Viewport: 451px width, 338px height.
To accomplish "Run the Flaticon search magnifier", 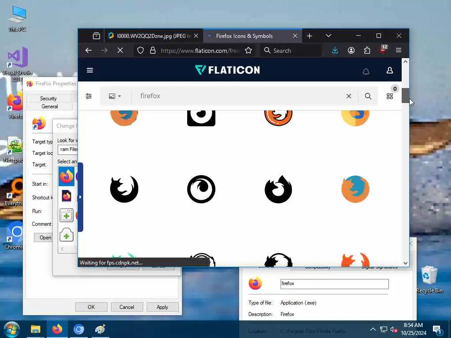I will 368,96.
